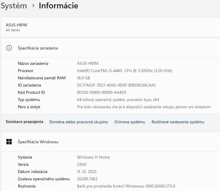
Task: Click the Verzia label
Action: 23,164
